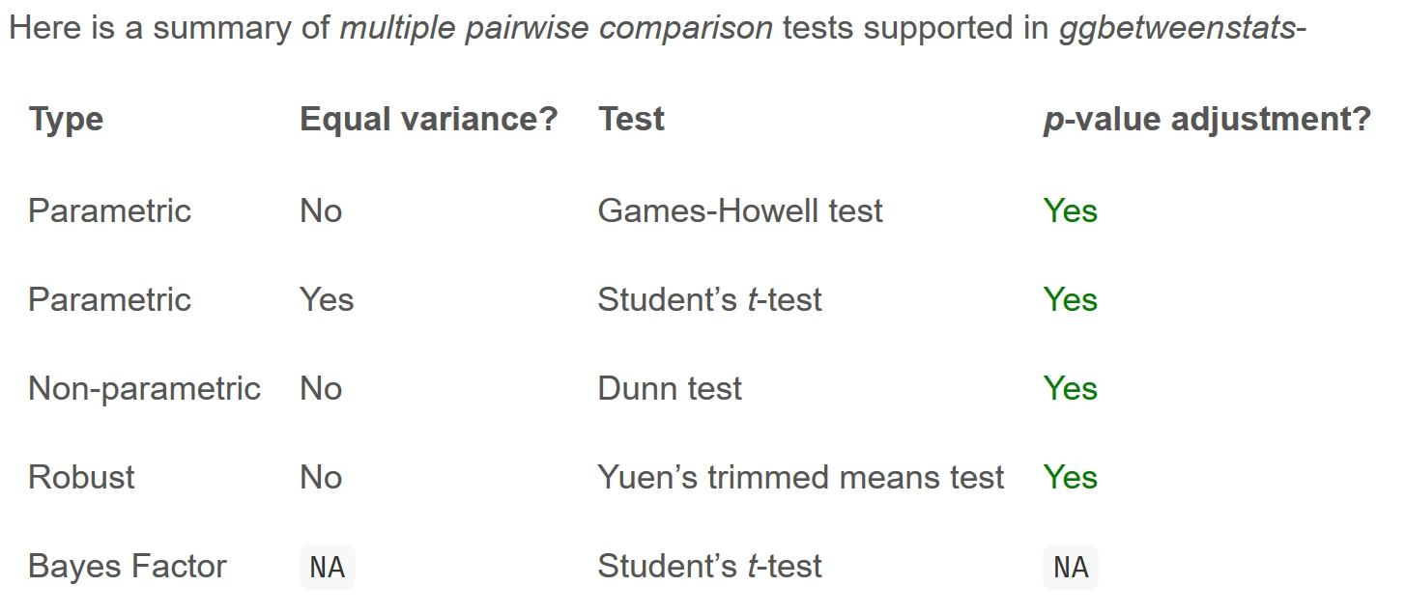Click 'Student's t-test' in Bayes Factor row
The image size is (1406, 614).
coord(708,566)
